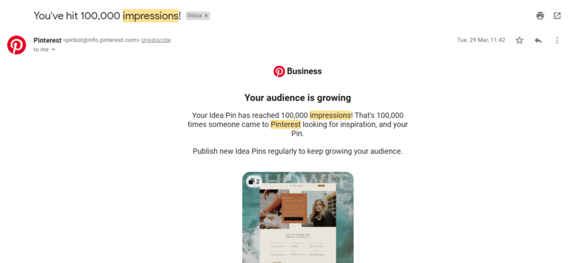Click highlighted 'impressions' in the subject line

(151, 16)
